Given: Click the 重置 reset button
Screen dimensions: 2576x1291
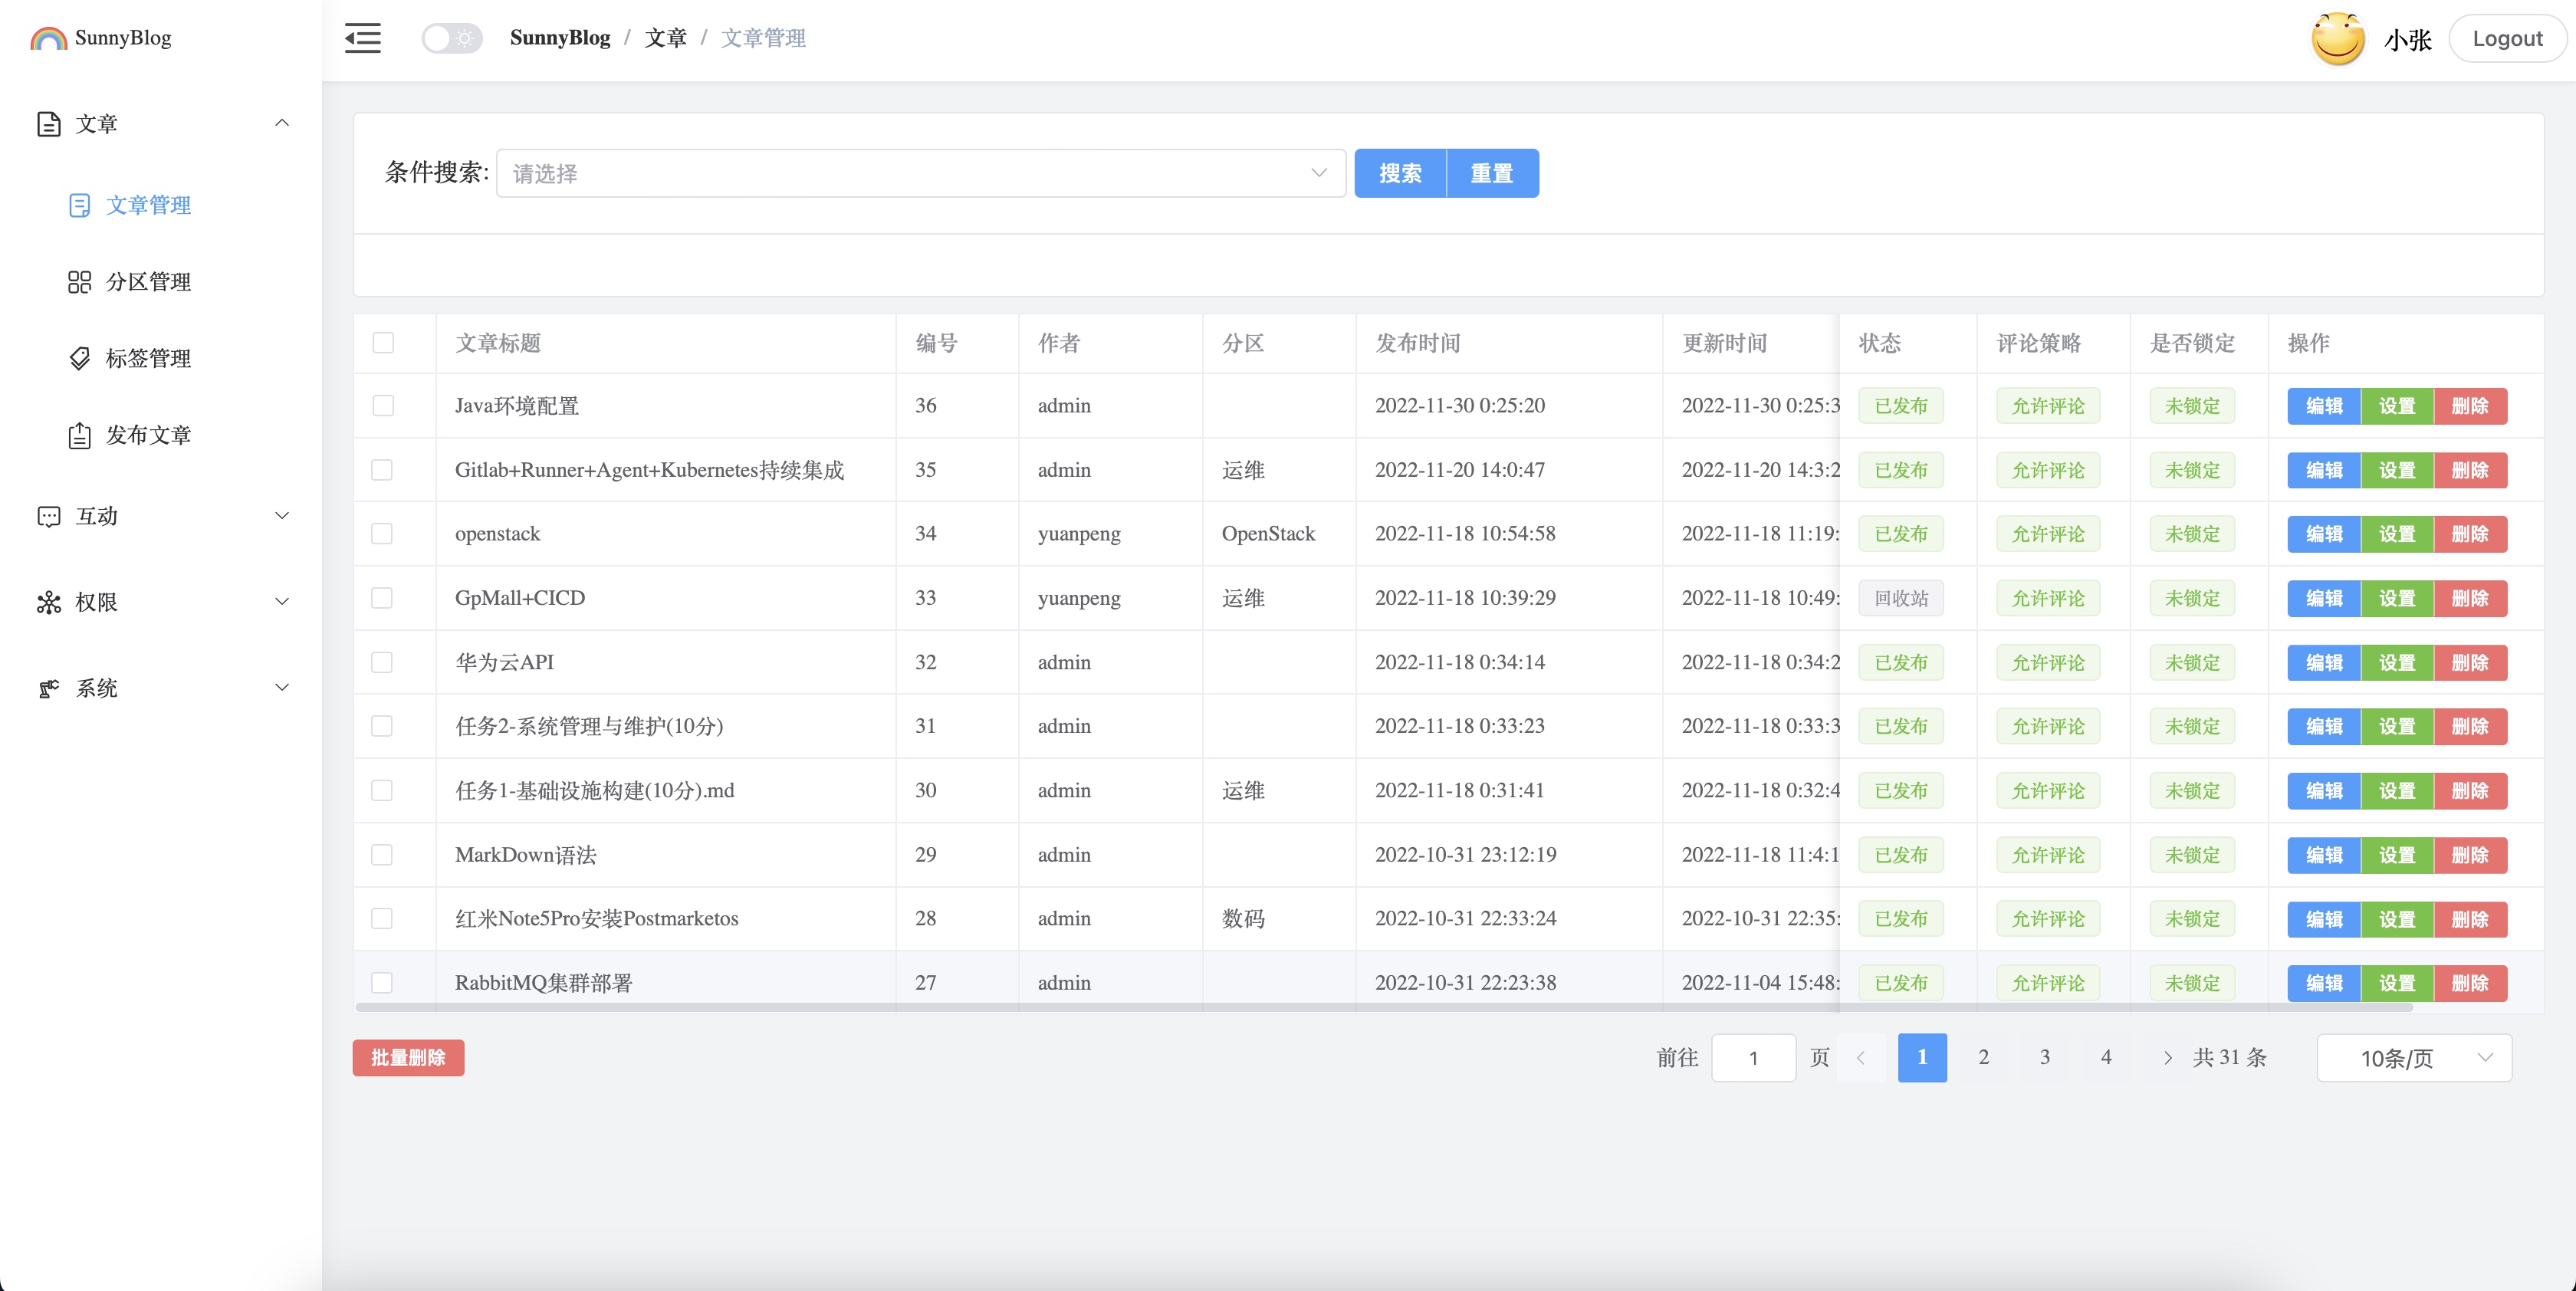Looking at the screenshot, I should (1492, 174).
